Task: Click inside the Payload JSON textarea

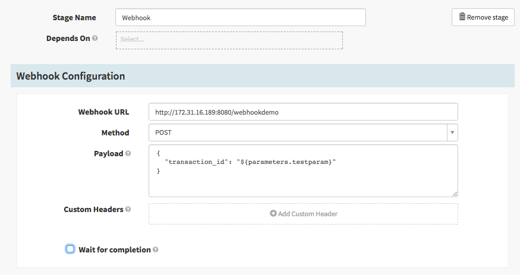Action: pos(303,178)
